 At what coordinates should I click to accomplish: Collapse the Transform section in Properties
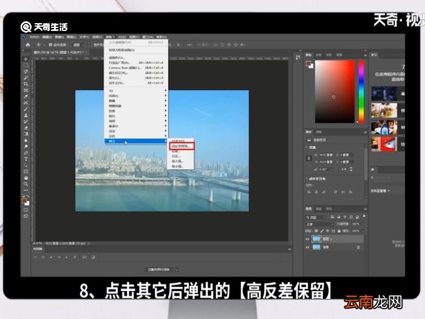coord(307,148)
